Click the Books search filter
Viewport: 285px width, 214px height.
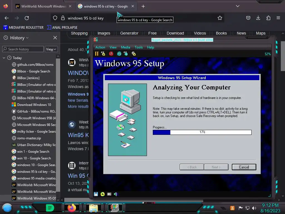pos(221,33)
